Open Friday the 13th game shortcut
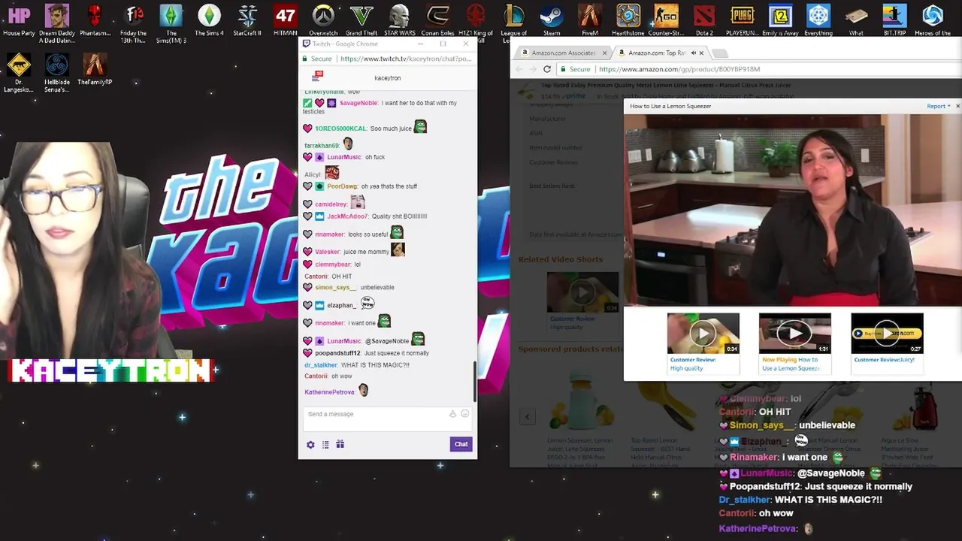962x541 pixels. [134, 24]
